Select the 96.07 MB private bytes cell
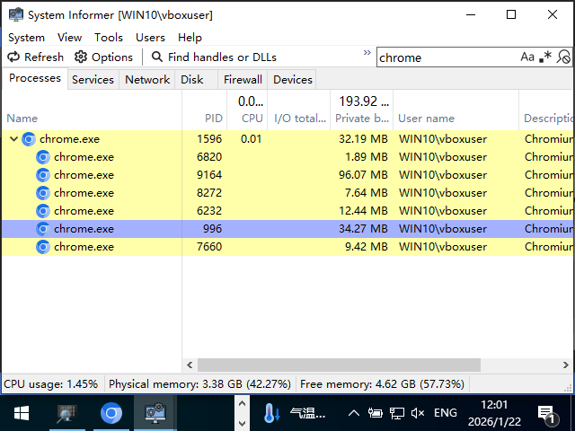Image resolution: width=575 pixels, height=431 pixels. 363,175
